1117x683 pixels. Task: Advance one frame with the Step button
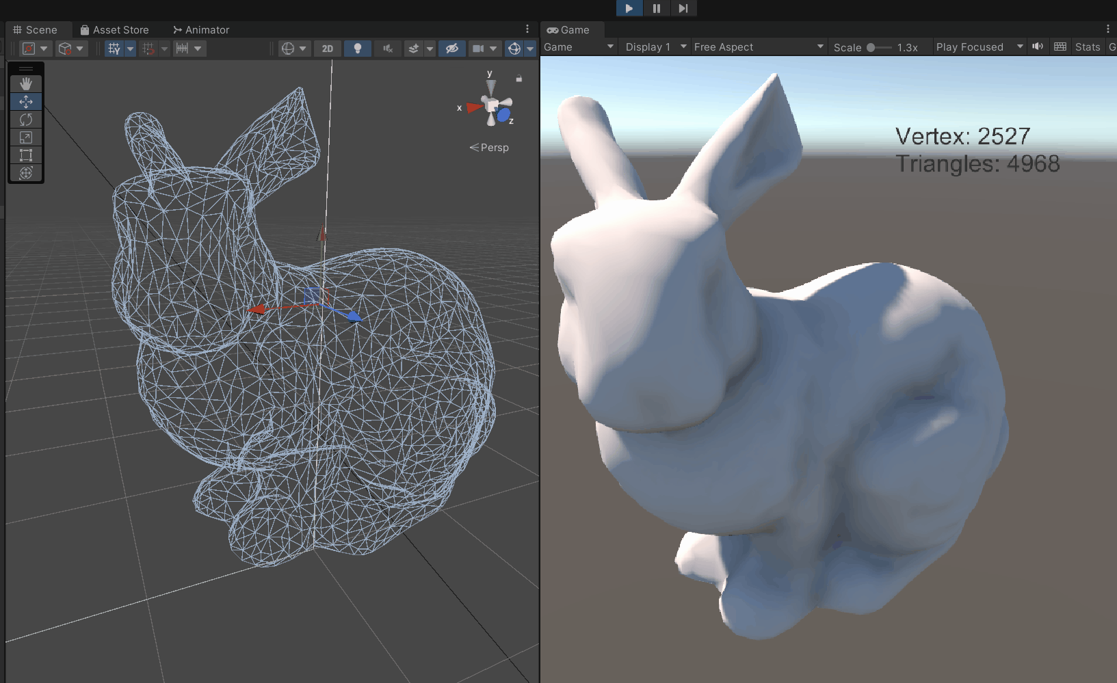683,8
